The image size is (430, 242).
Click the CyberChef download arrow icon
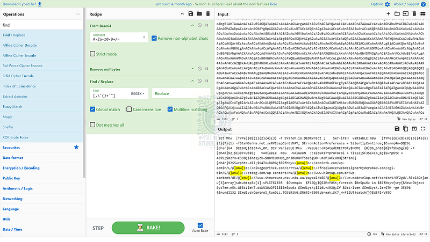click(40, 4)
